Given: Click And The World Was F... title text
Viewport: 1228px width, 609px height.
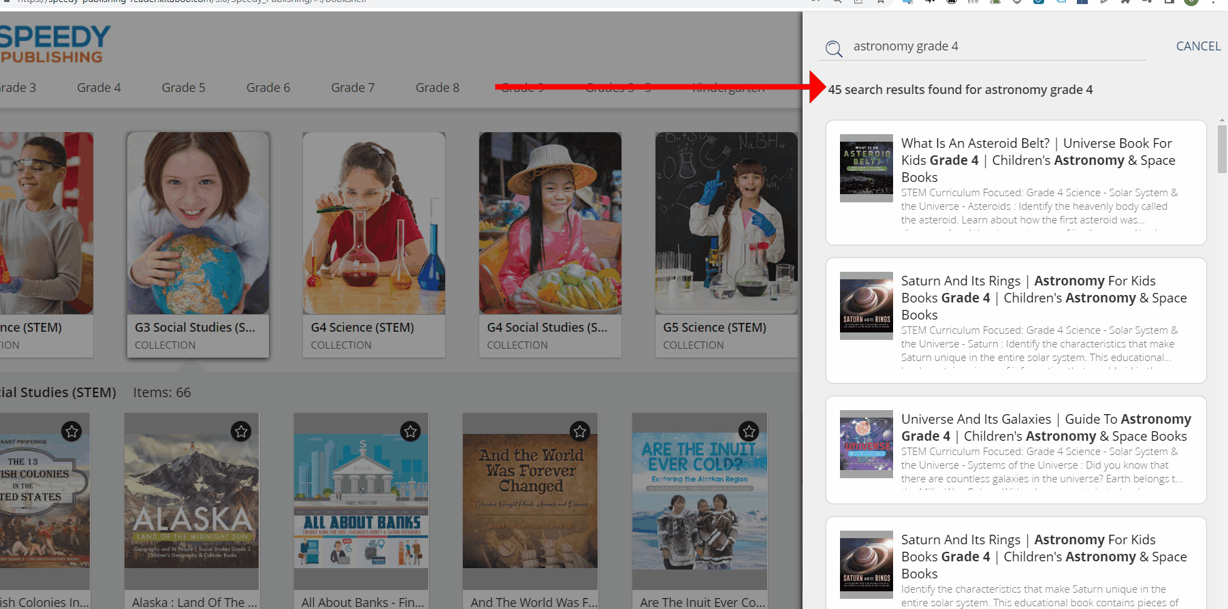Looking at the screenshot, I should [x=534, y=602].
